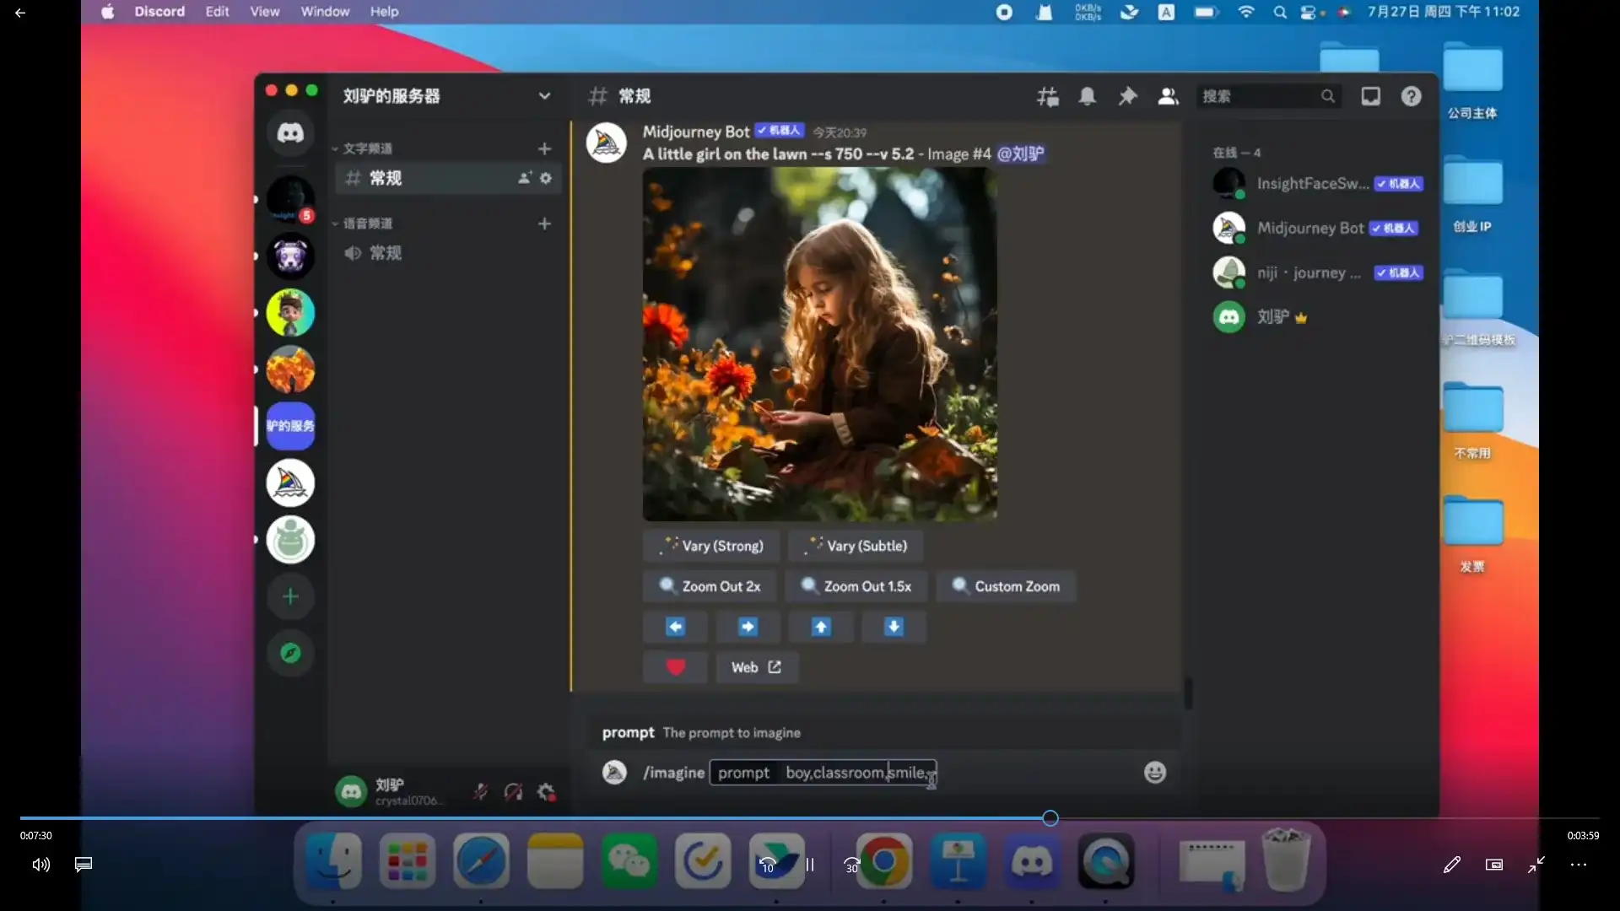The image size is (1620, 911).
Task: Toggle the member list icon
Action: pos(1168,96)
